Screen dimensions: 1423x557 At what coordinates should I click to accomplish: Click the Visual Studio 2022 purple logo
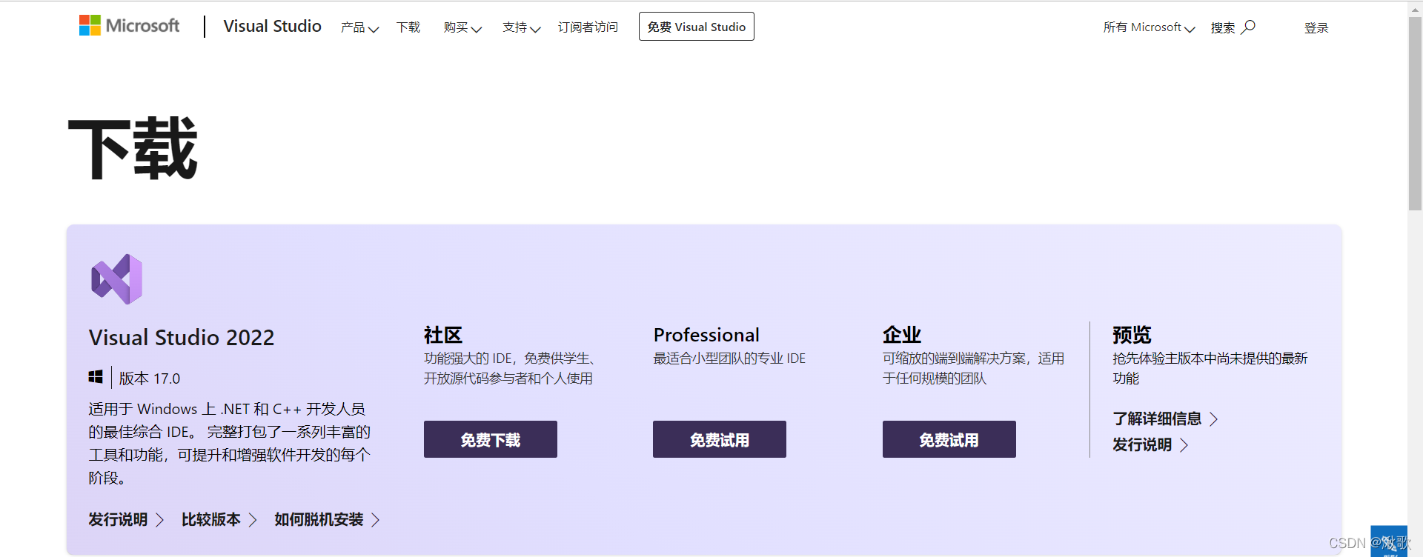(x=116, y=279)
